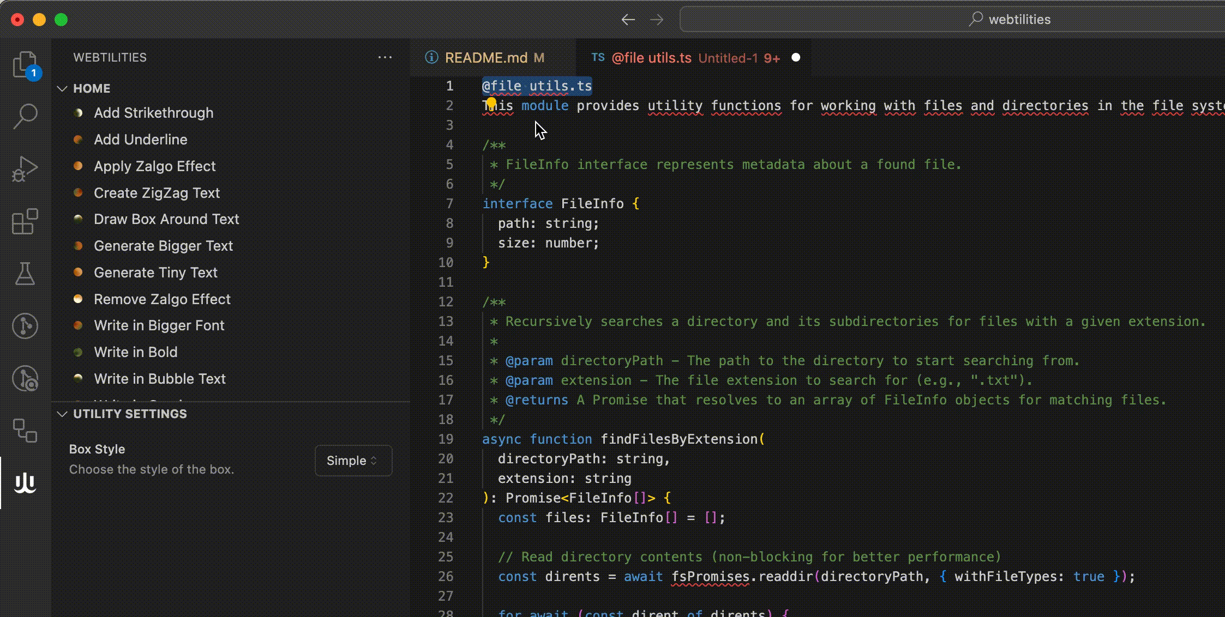1225x617 pixels.
Task: Click the yellow lightbulb on line 2
Action: click(x=491, y=102)
